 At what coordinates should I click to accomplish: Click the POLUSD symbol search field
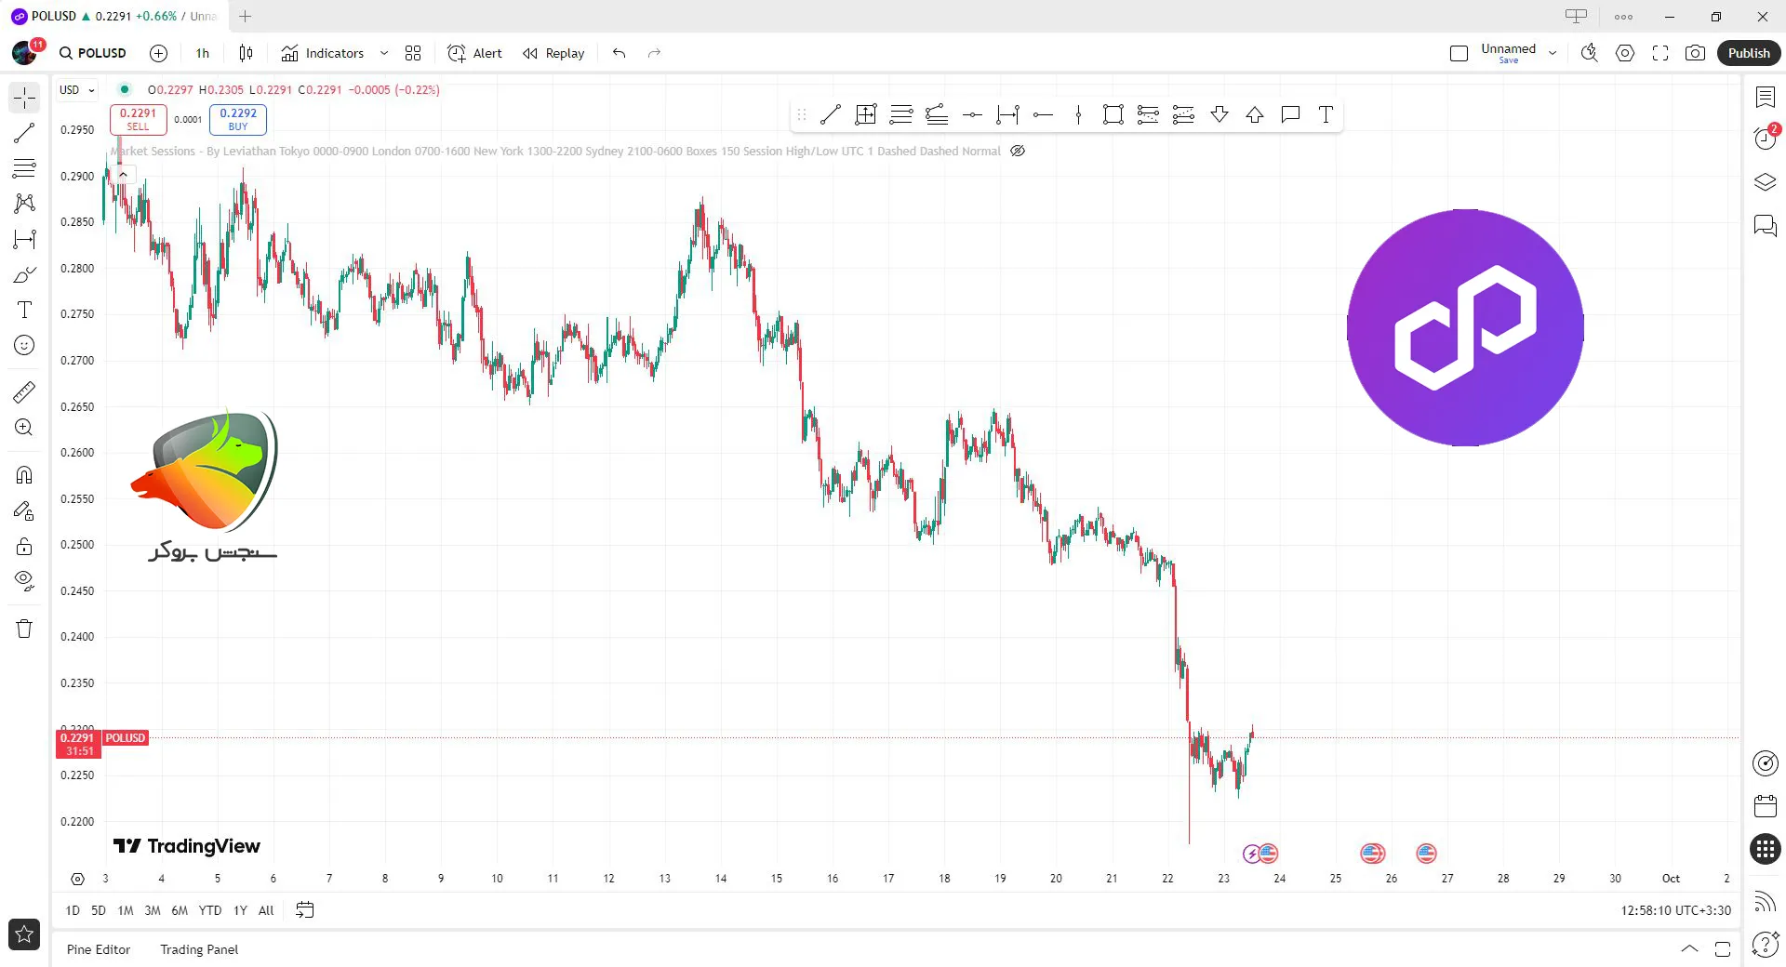93,53
